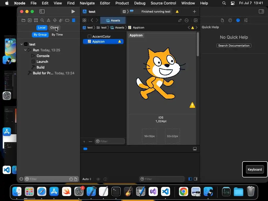Click the Scratch cat app icon image

pyautogui.click(x=161, y=74)
